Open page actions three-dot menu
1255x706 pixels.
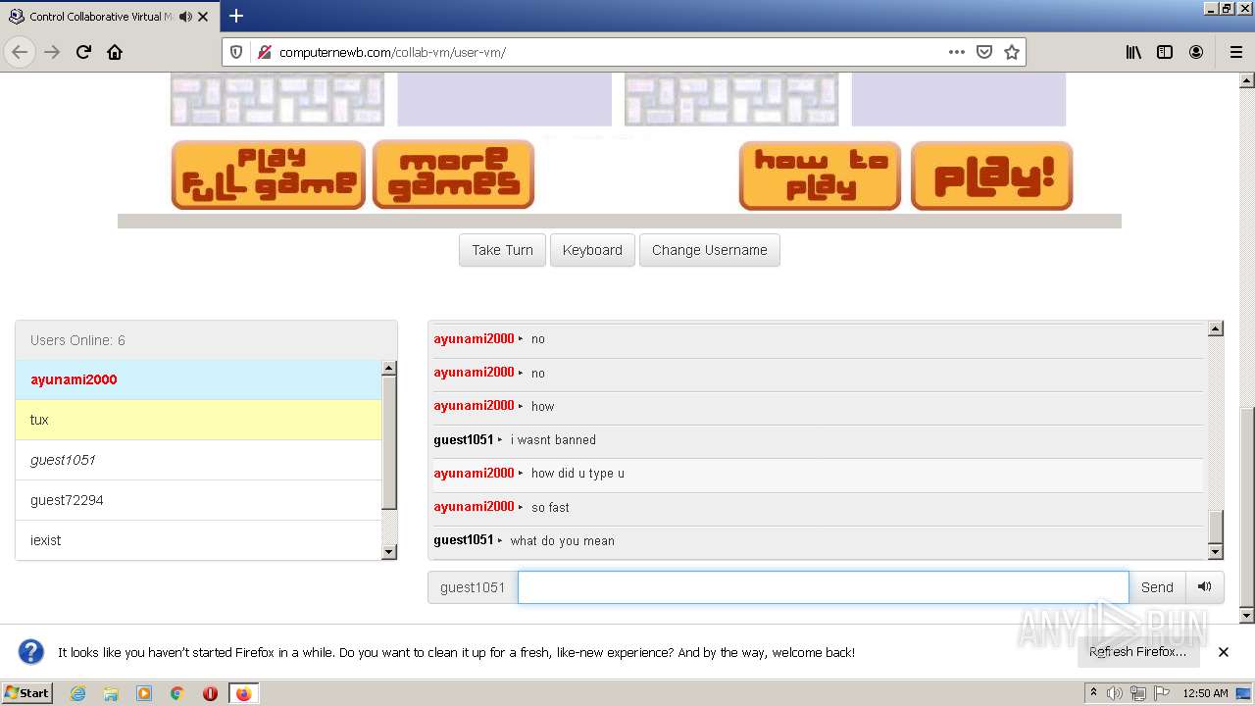[x=957, y=52]
